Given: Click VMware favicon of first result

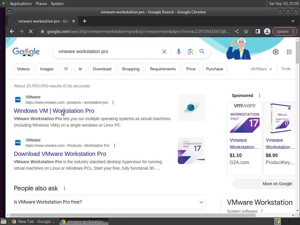Looking at the screenshot, I should click(18, 100).
